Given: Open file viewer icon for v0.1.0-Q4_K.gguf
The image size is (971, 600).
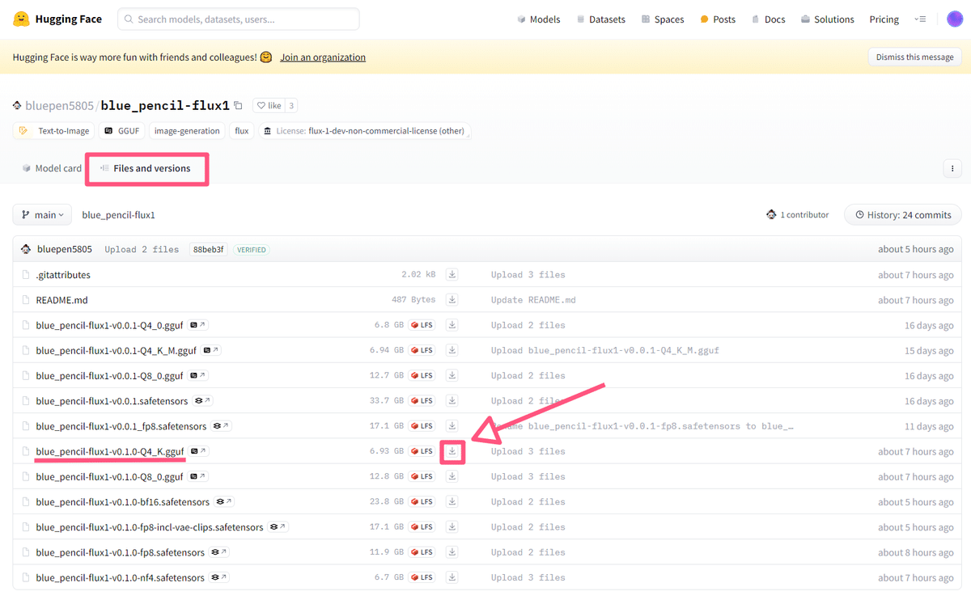Looking at the screenshot, I should point(199,451).
